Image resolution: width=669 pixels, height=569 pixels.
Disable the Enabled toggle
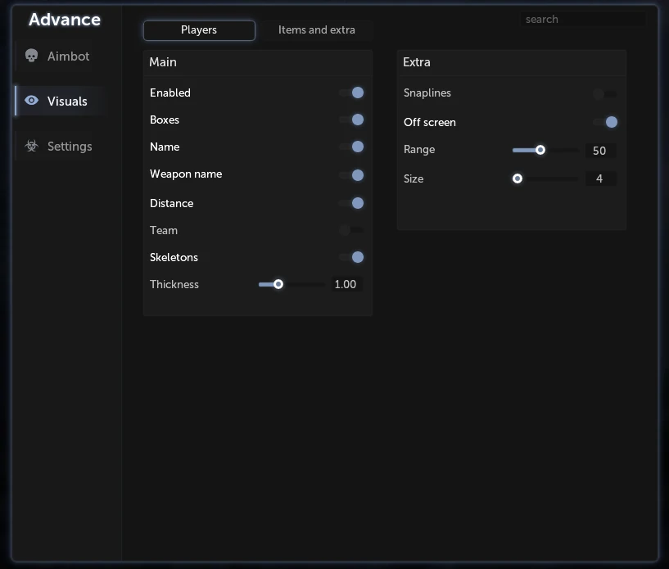point(351,93)
